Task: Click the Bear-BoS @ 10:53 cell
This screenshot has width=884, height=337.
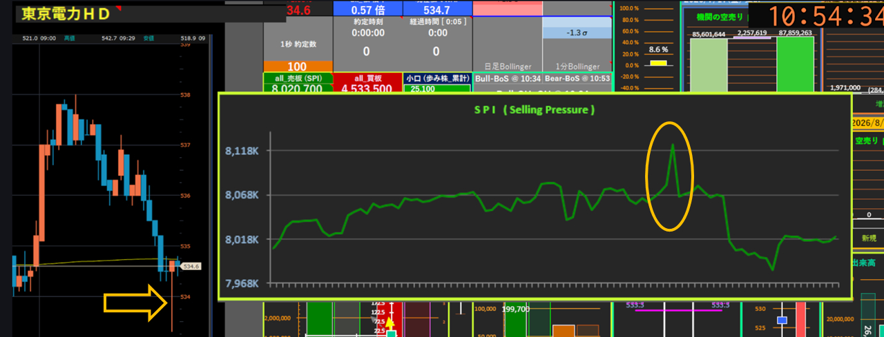Action: (x=577, y=79)
